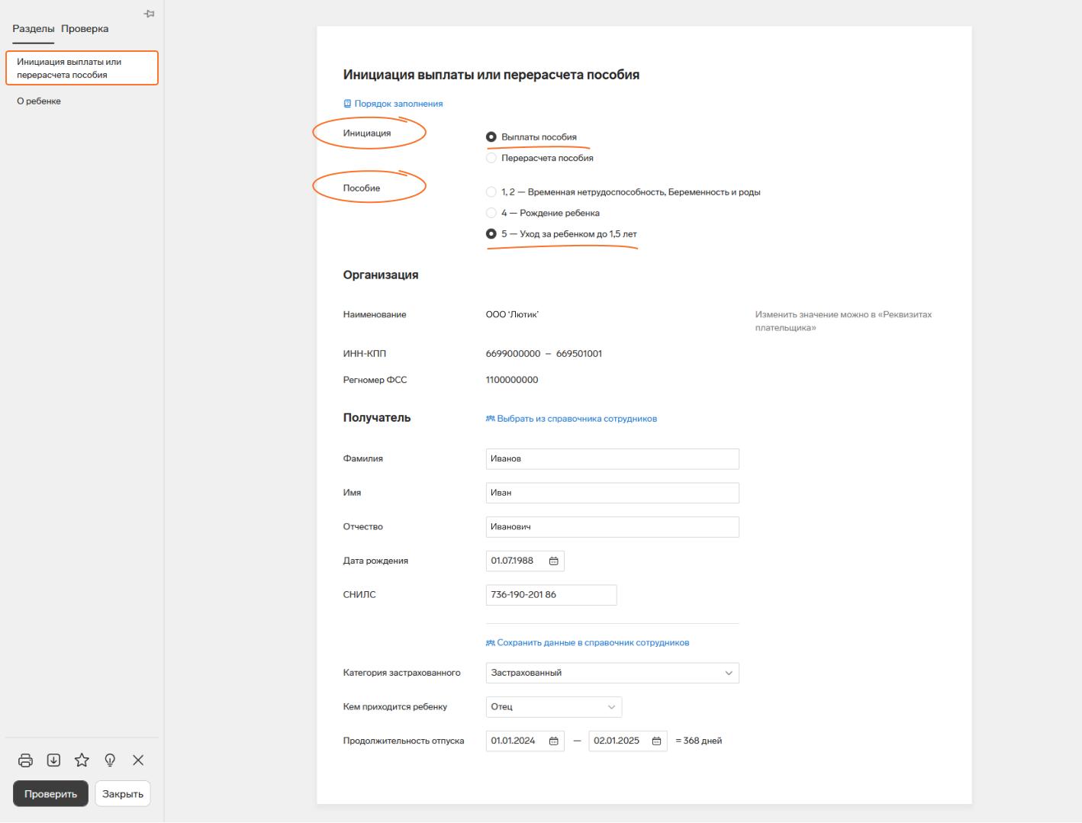The width and height of the screenshot is (1082, 823).
Task: Expand the 'Категория застрахованного' dropdown
Action: coord(612,673)
